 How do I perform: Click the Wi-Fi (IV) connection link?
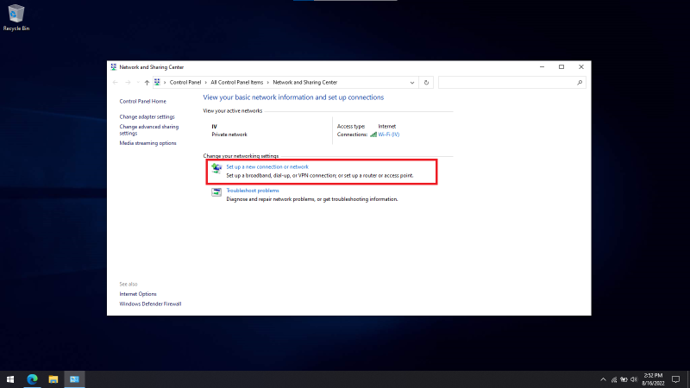tap(388, 135)
